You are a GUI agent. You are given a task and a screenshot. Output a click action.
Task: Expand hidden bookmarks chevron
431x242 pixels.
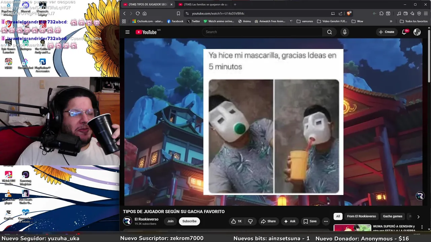[x=391, y=21]
